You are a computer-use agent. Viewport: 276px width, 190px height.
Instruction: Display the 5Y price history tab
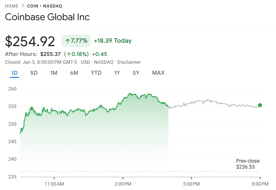point(136,73)
